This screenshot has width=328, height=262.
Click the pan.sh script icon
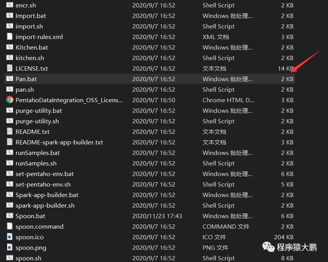10,89
